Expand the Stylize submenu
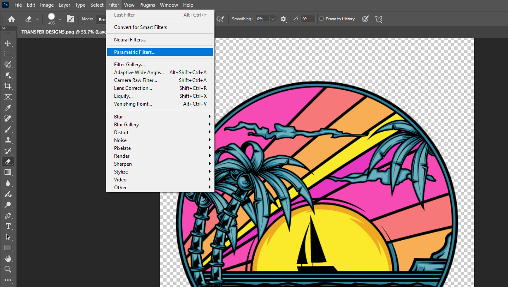This screenshot has width=508, height=287. click(160, 171)
